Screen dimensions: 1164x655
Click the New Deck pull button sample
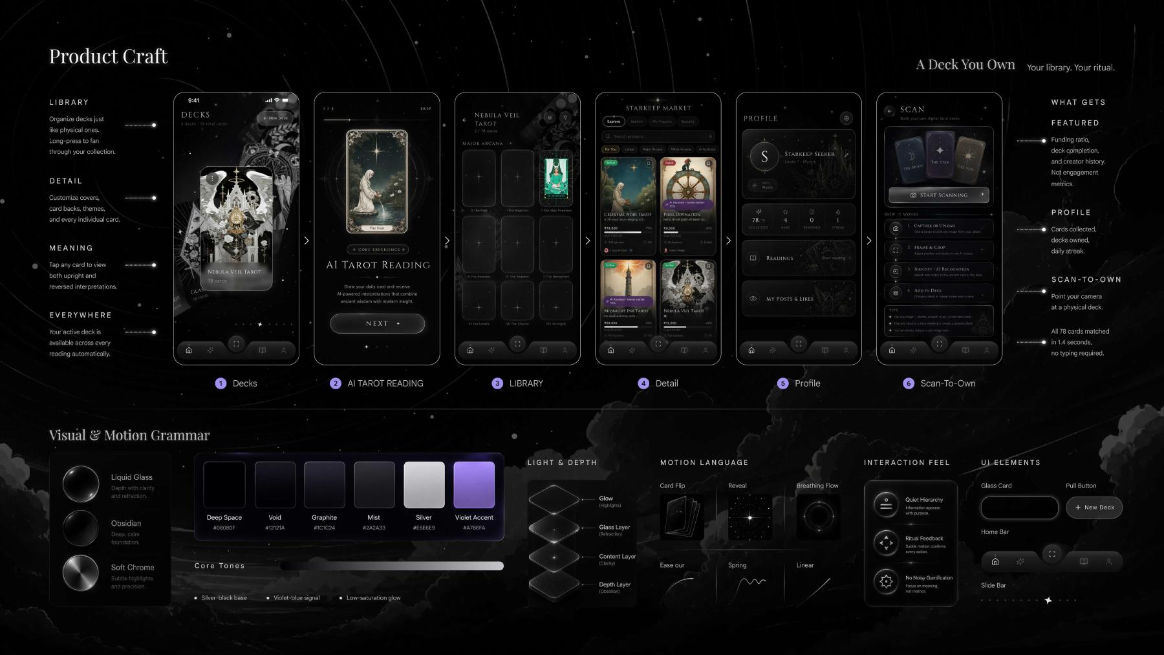click(1094, 508)
